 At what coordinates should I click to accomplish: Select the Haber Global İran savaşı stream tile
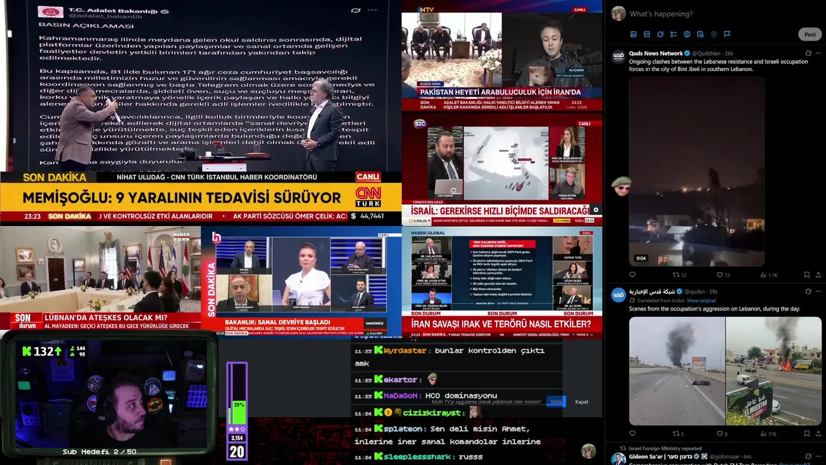click(502, 282)
